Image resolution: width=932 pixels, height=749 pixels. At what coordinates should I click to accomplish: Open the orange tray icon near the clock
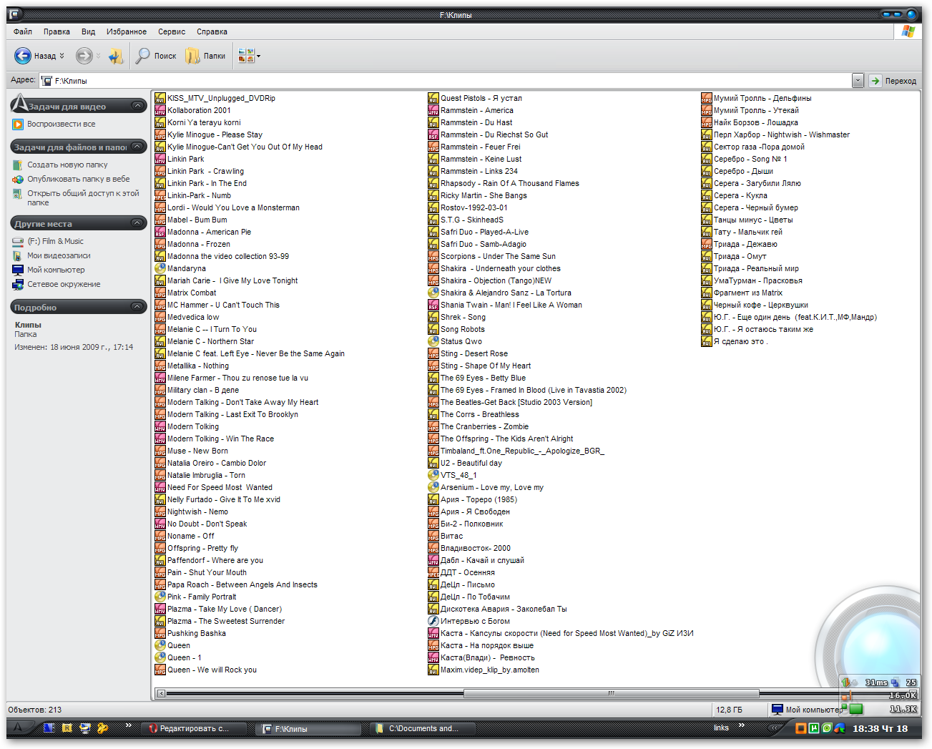click(x=800, y=728)
